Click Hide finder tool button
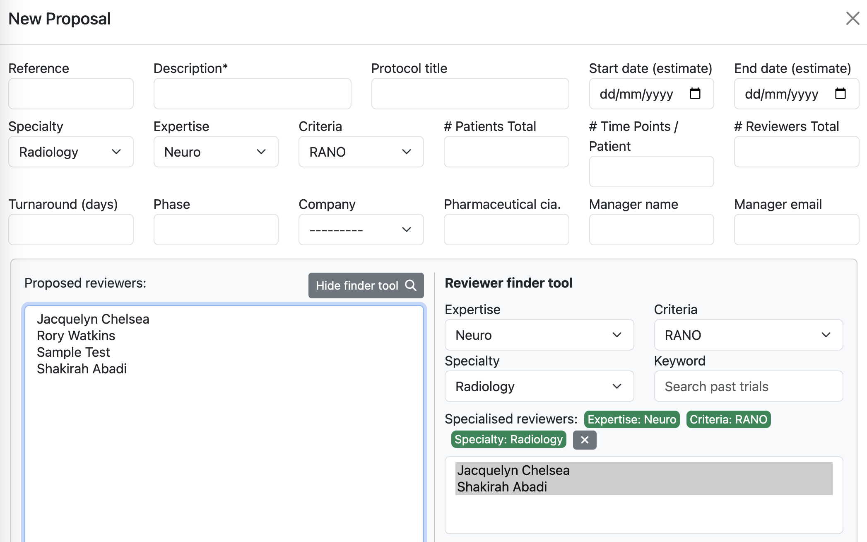Image resolution: width=867 pixels, height=542 pixels. 366,286
